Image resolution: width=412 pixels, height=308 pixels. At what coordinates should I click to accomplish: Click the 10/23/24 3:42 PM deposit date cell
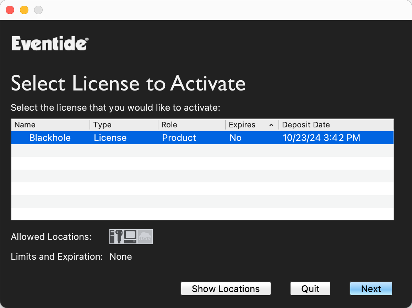(x=321, y=138)
